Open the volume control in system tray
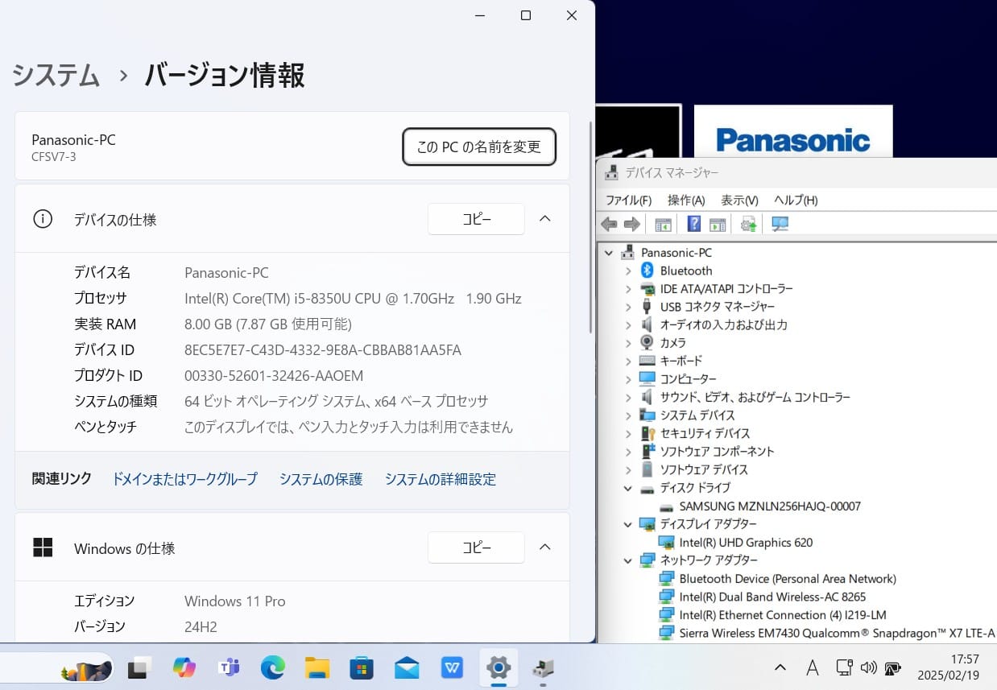Viewport: 997px width, 690px height. click(868, 667)
